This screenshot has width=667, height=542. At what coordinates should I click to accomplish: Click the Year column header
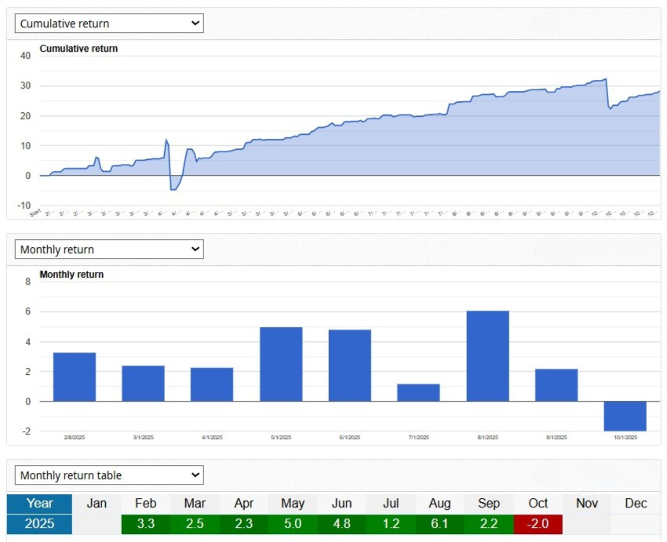pyautogui.click(x=39, y=504)
